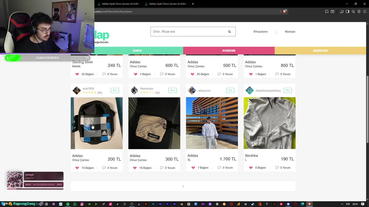
Task: Click the 300 TL price on the Adidas pouch
Action: (172, 159)
